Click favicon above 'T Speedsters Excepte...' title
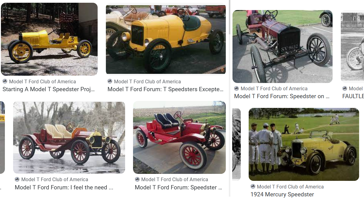This screenshot has width=364, height=200. click(x=110, y=81)
